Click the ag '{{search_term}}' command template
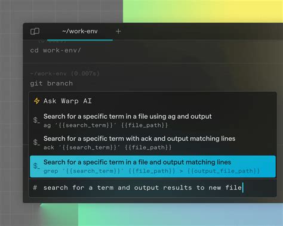The width and height of the screenshot is (283, 226). [x=106, y=125]
